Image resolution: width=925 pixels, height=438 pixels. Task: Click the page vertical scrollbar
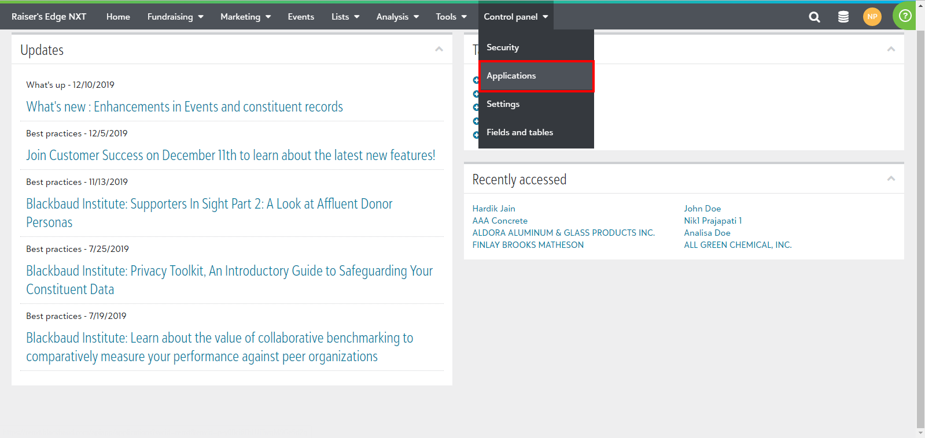point(920,231)
